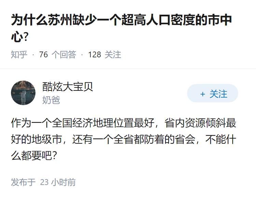Click the second title line 心?
Viewport: 256px width, 200px height.
point(19,37)
